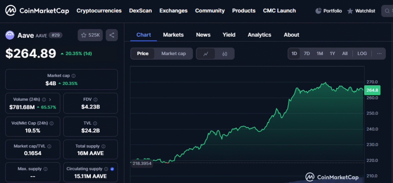Click Market cap/TVL info icon
Screen dimensions: 393x183
click(49, 146)
